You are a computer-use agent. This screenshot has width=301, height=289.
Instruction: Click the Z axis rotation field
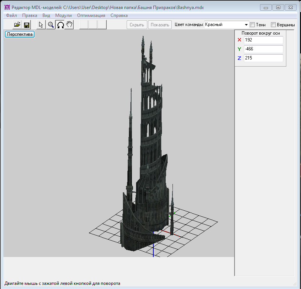point(263,58)
